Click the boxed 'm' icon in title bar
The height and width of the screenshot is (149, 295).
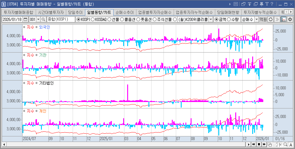point(236,4)
